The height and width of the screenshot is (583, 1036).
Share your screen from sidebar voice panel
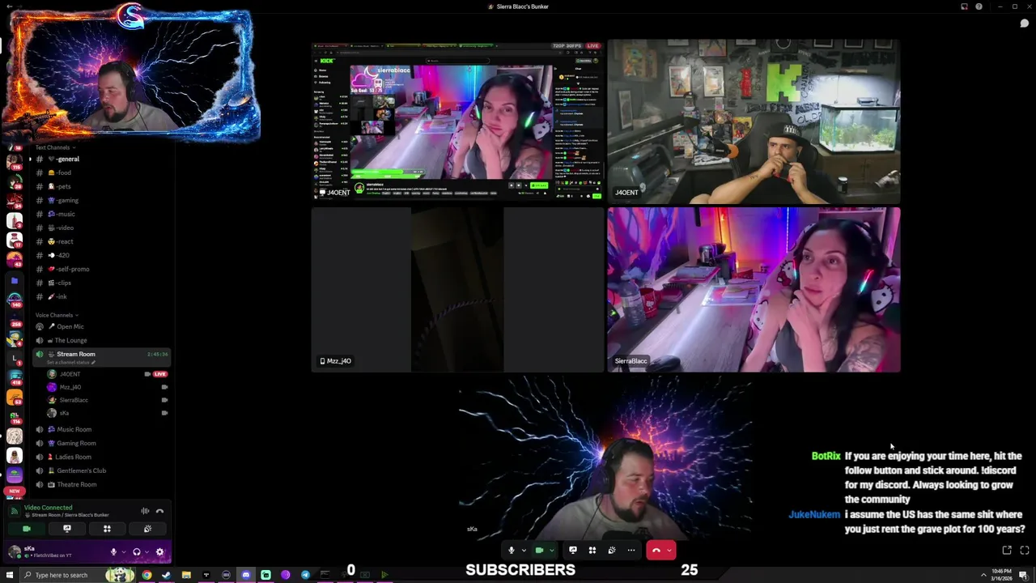[x=67, y=529]
